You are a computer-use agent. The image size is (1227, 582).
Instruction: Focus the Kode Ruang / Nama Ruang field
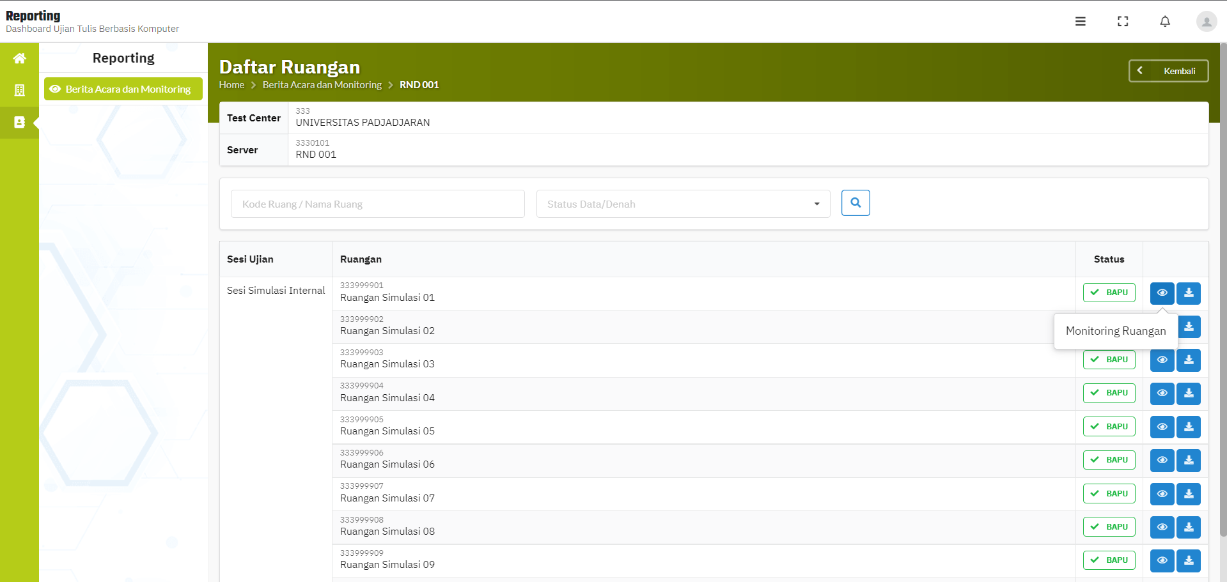pyautogui.click(x=377, y=204)
